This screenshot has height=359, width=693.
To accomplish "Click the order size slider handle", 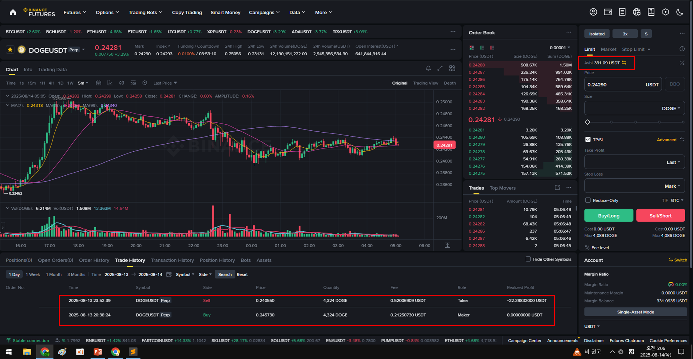I will click(588, 122).
